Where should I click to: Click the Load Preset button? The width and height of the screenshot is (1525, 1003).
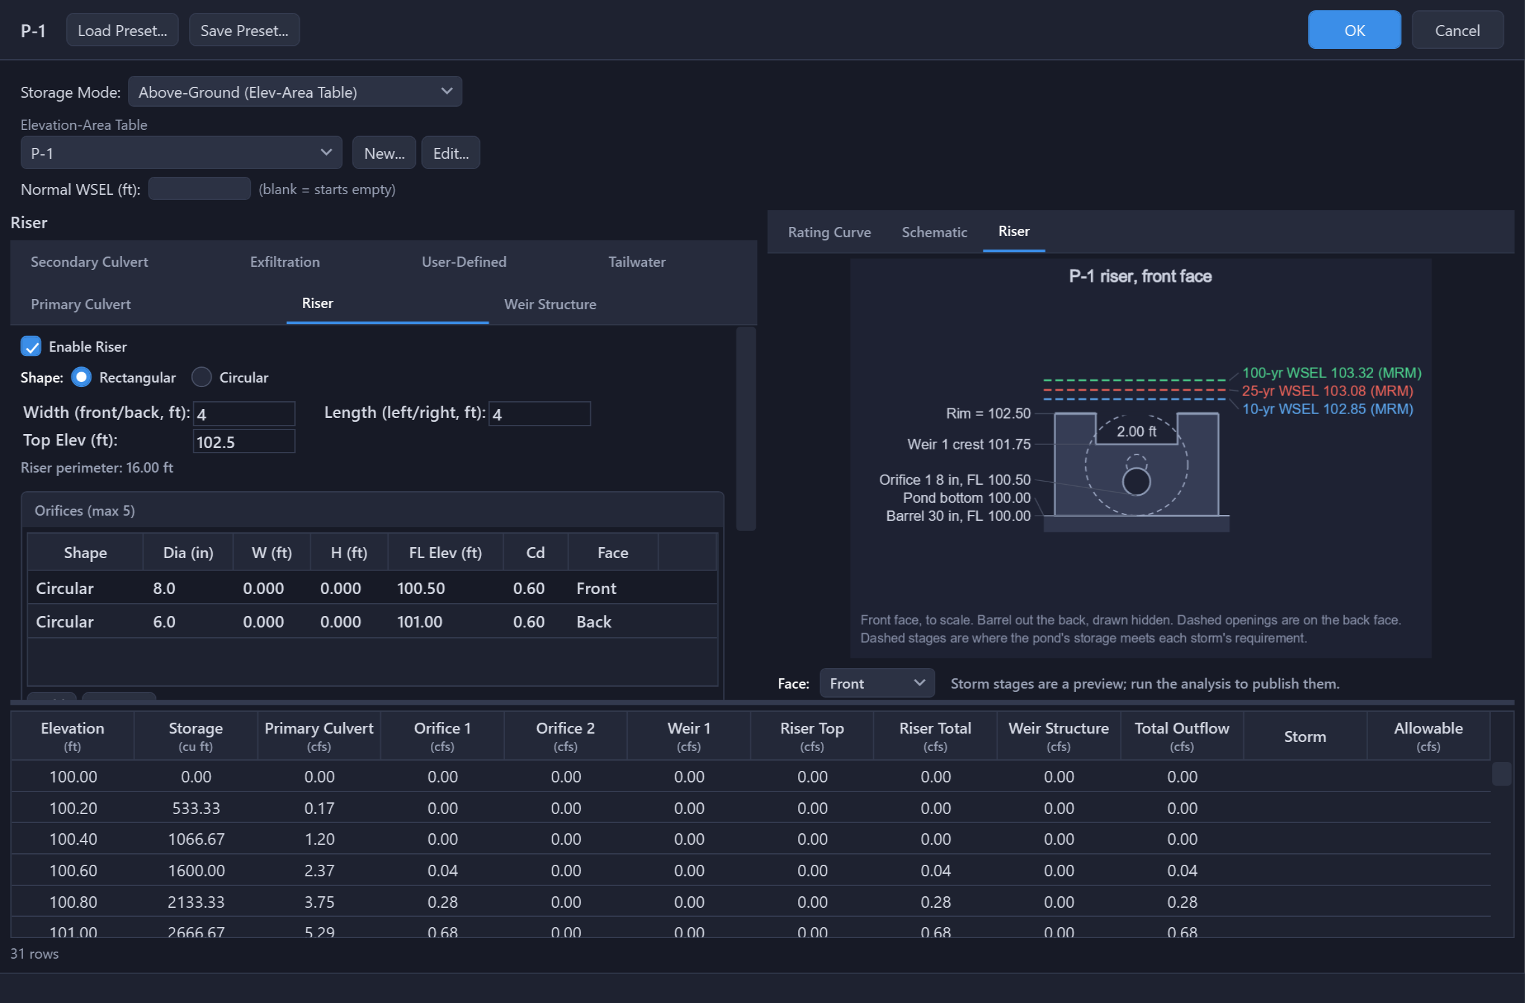tap(122, 30)
